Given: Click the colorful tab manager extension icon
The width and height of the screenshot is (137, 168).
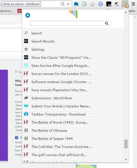Looking at the screenshot, I should (x=125, y=4).
